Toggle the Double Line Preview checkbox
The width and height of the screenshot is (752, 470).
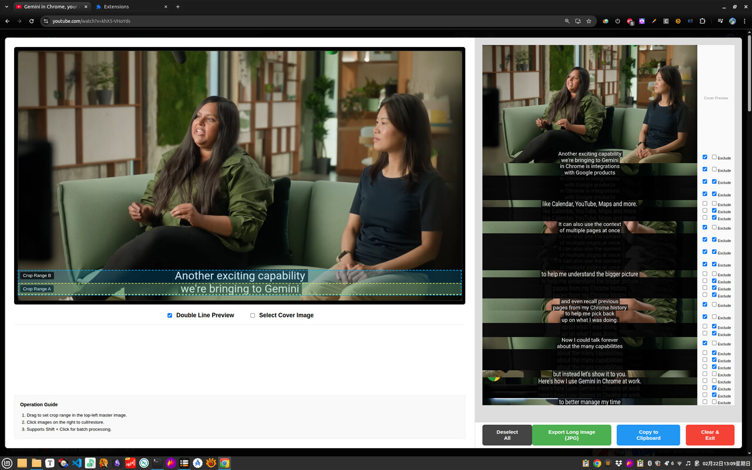point(170,315)
